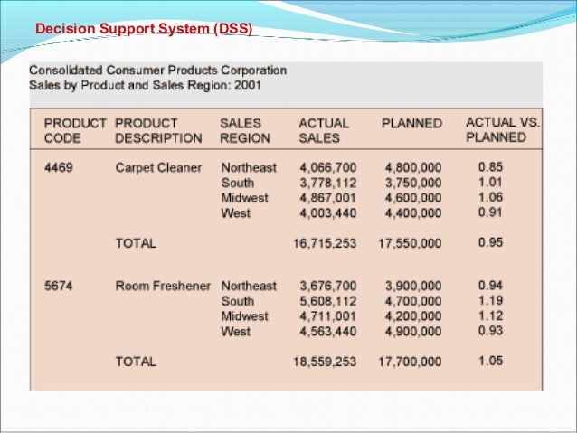This screenshot has width=577, height=433.
Task: Select product code 5674
Action: 59,286
